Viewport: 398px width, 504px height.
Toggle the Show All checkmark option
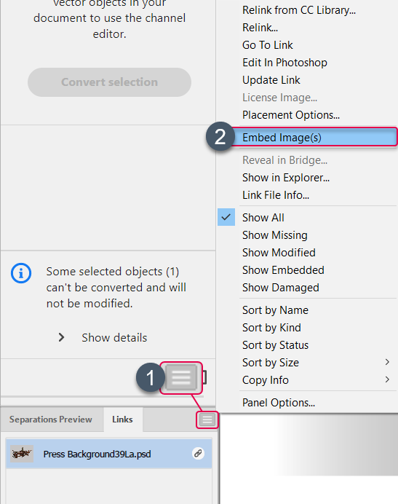point(226,217)
